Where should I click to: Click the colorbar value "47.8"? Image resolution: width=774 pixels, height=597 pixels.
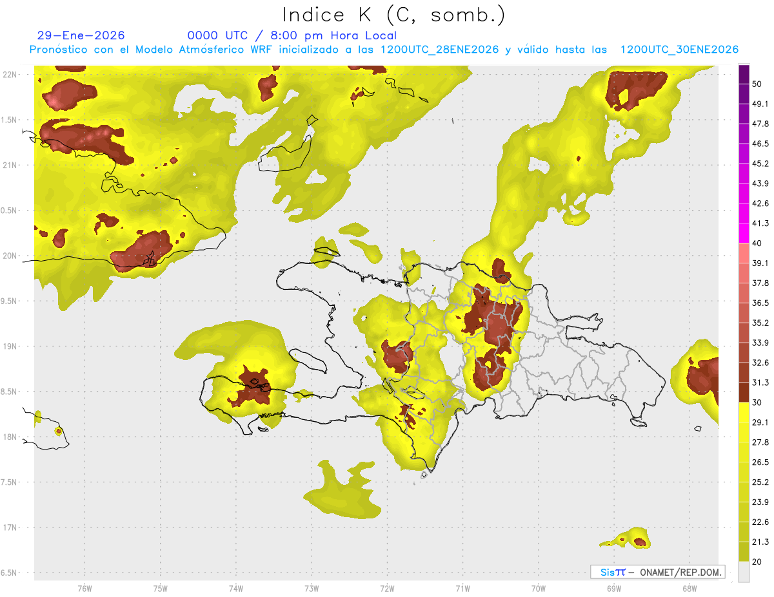click(x=760, y=124)
